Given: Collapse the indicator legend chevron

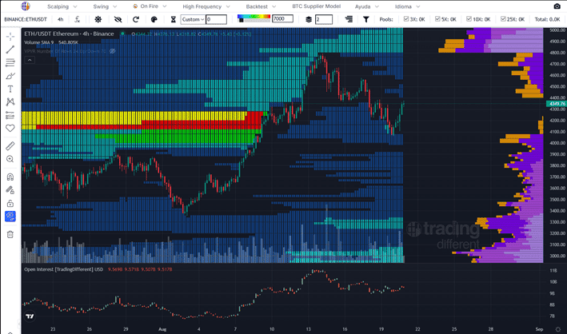Looking at the screenshot, I should pos(30,60).
